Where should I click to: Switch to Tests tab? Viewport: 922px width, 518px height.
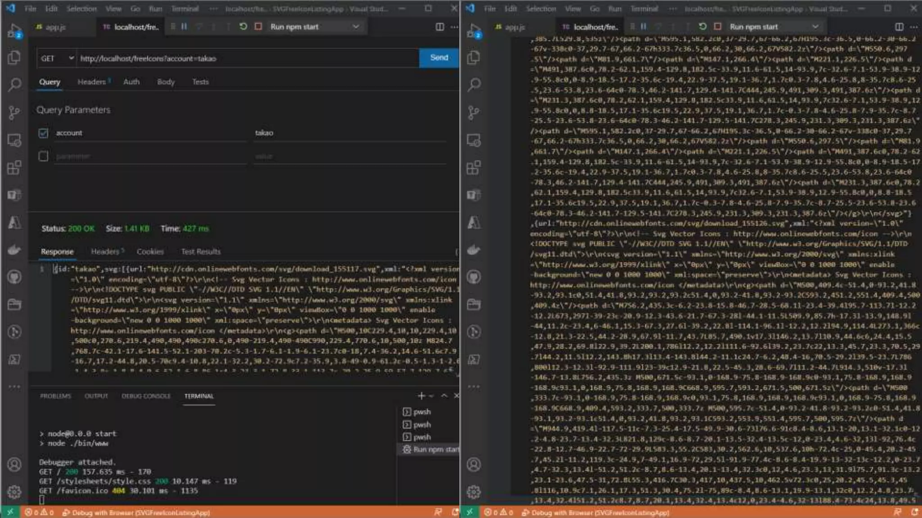point(200,82)
